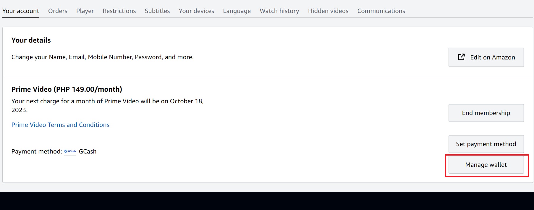534x210 pixels.
Task: Open Prime Video Terms and Conditions link
Action: 60,125
